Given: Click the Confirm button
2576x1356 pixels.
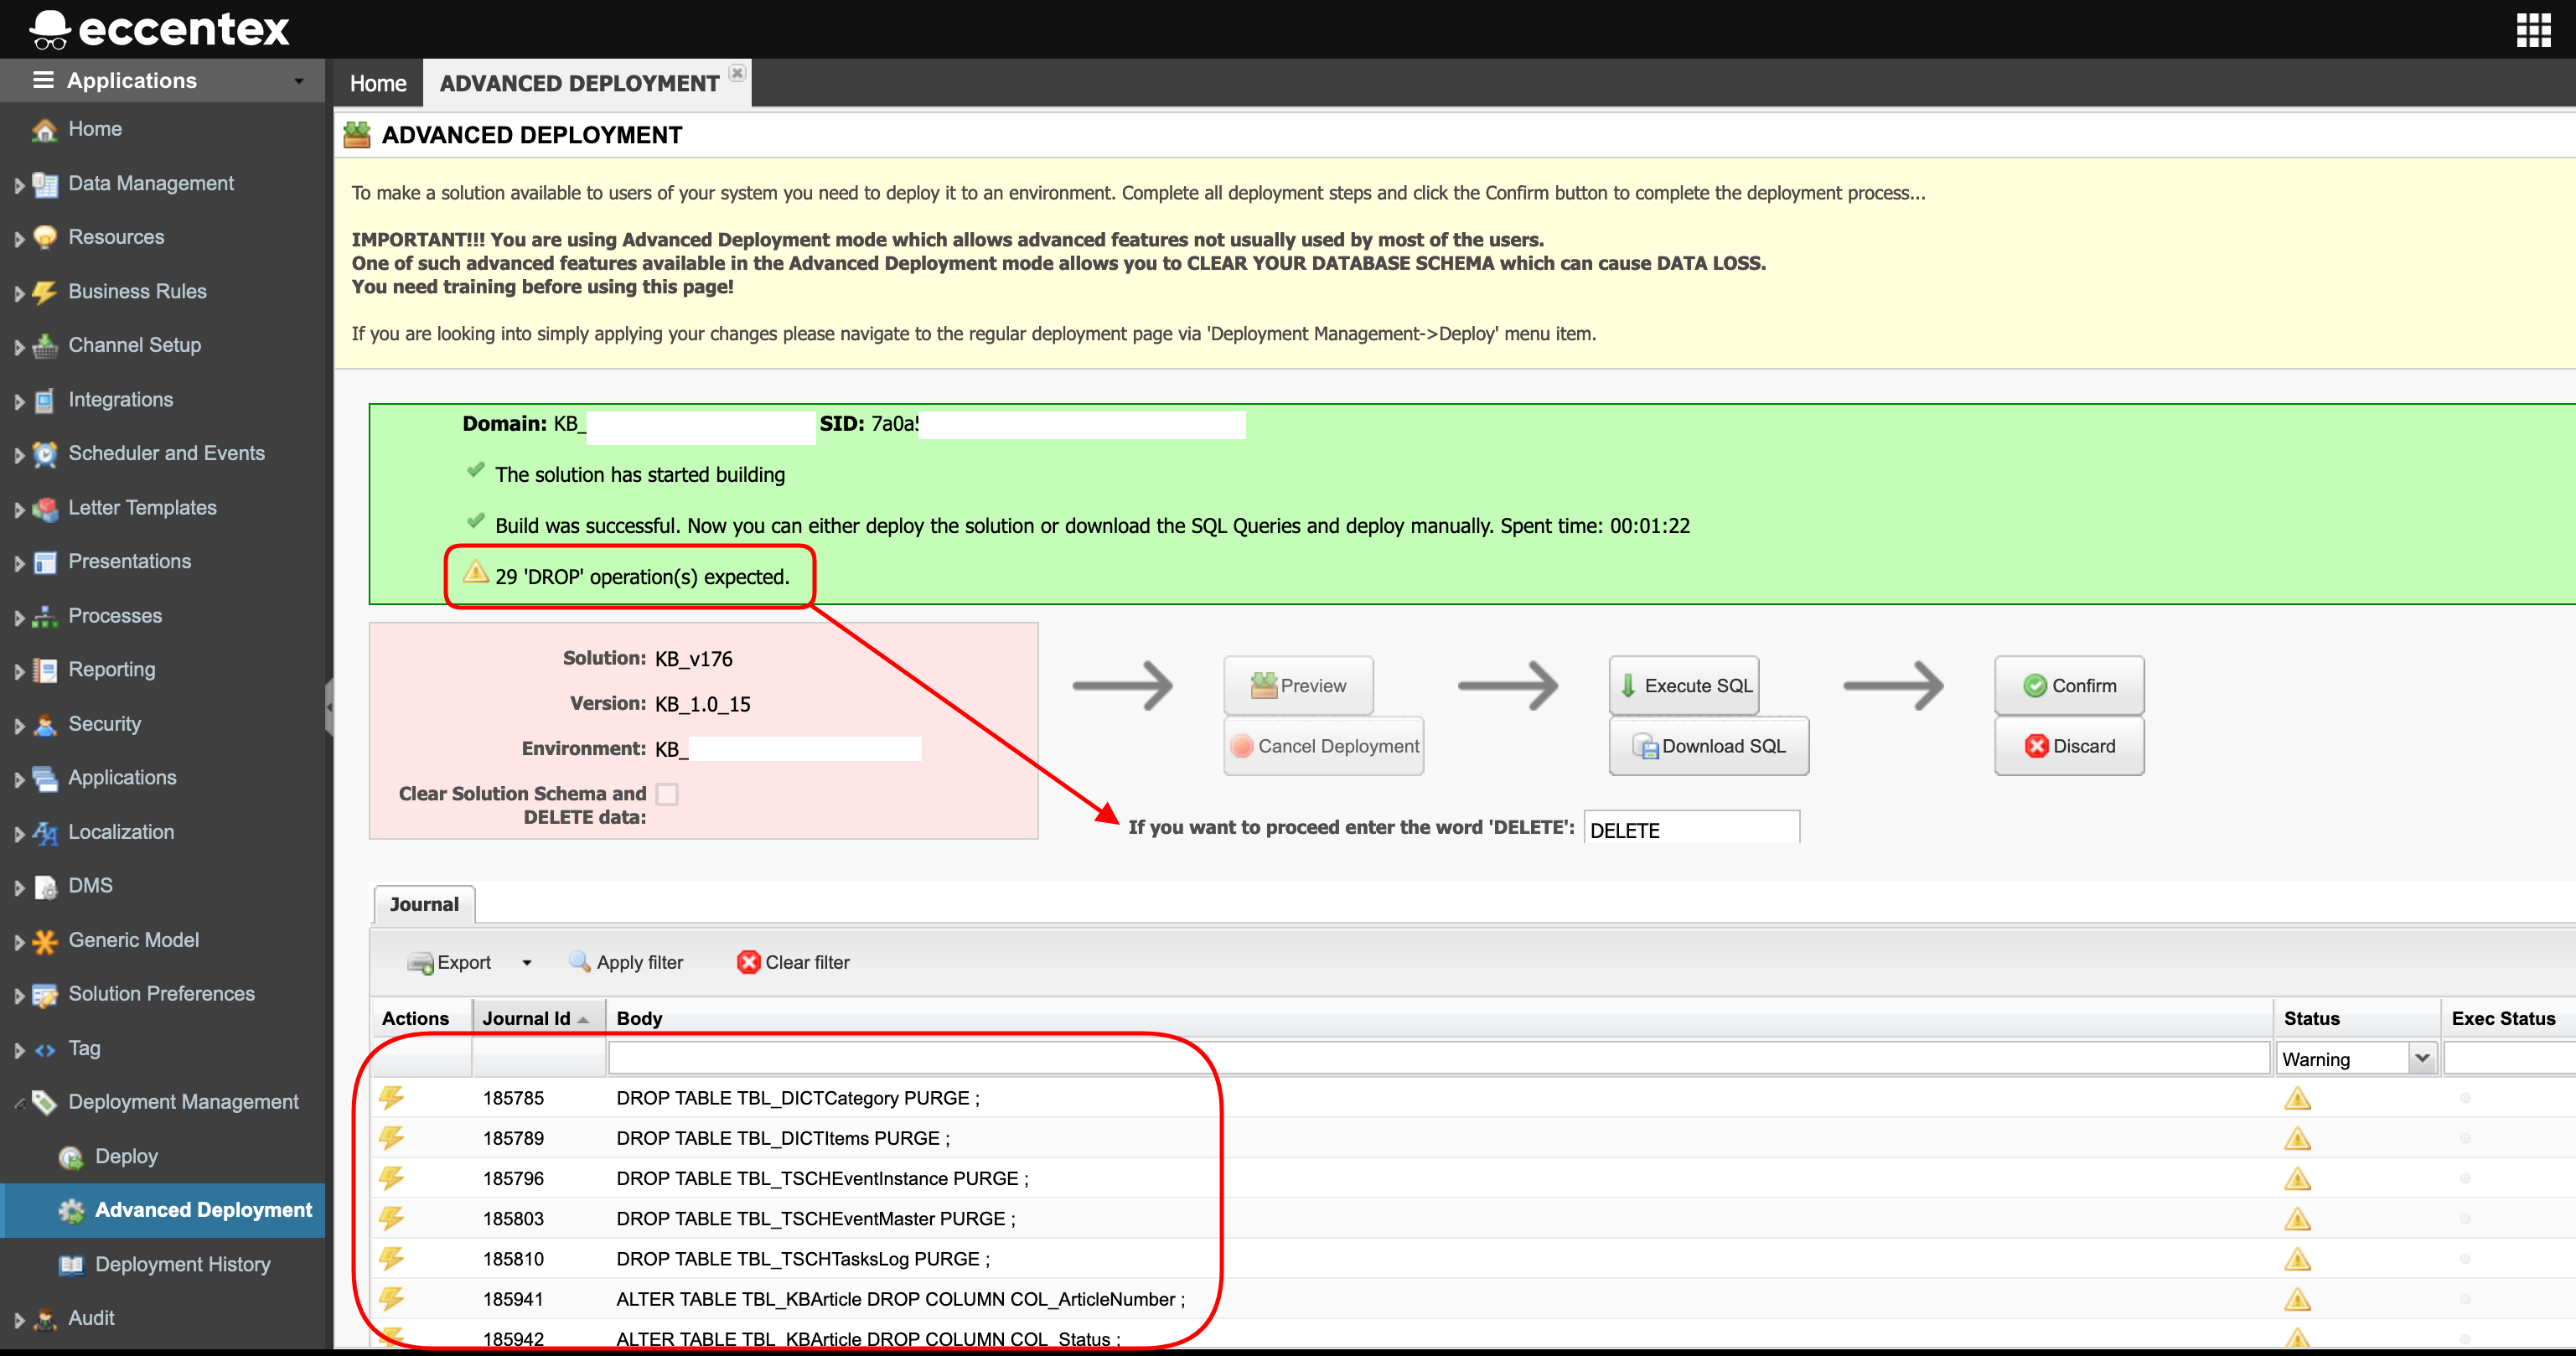Looking at the screenshot, I should (x=2069, y=686).
